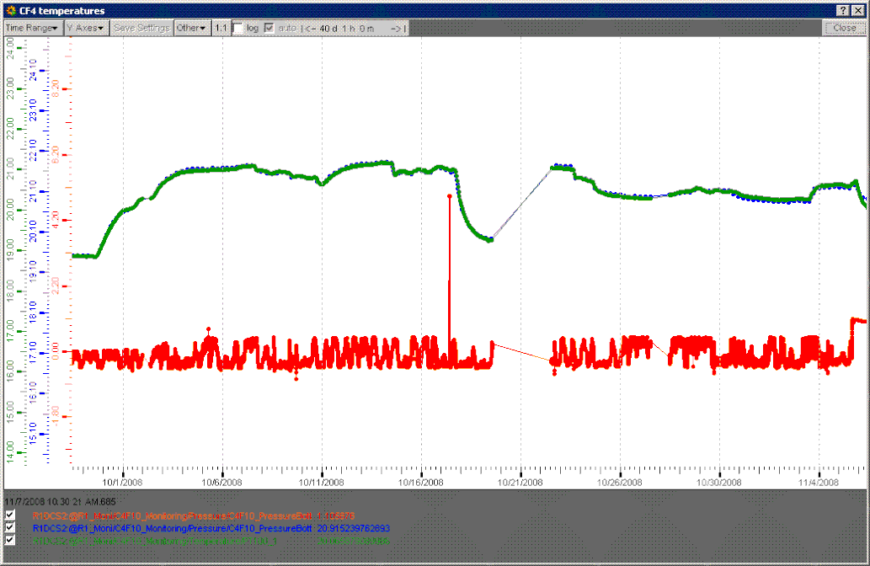This screenshot has width=870, height=566.
Task: Click the timestamp 11/7/2008 10:30:21 AM.685
Action: (x=61, y=502)
